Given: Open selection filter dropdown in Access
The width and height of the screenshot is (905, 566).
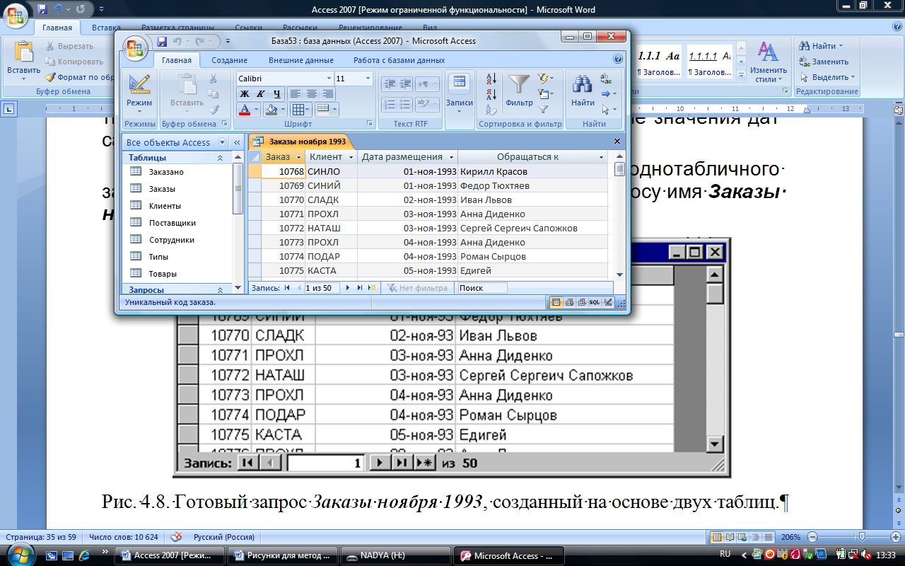Looking at the screenshot, I should [545, 79].
